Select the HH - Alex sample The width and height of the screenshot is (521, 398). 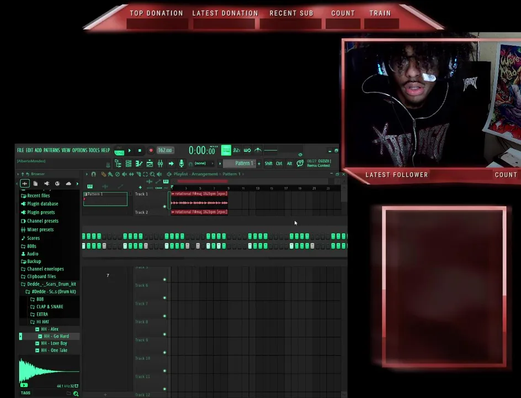click(47, 329)
